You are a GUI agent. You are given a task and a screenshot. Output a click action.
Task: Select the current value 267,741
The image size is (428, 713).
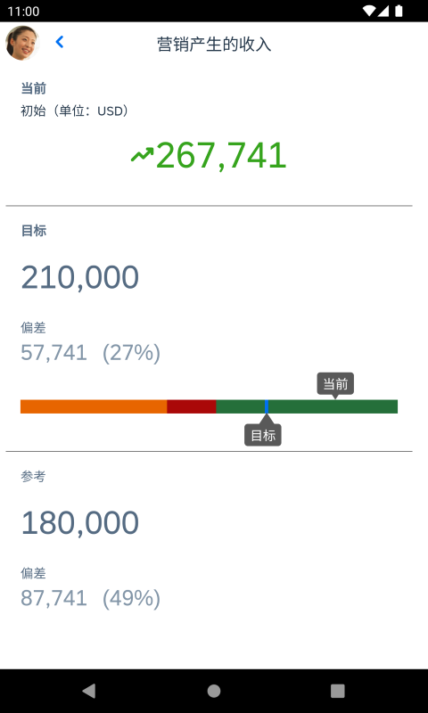coord(221,155)
